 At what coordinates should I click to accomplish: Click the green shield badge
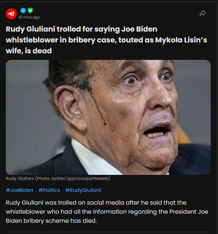tap(30, 11)
